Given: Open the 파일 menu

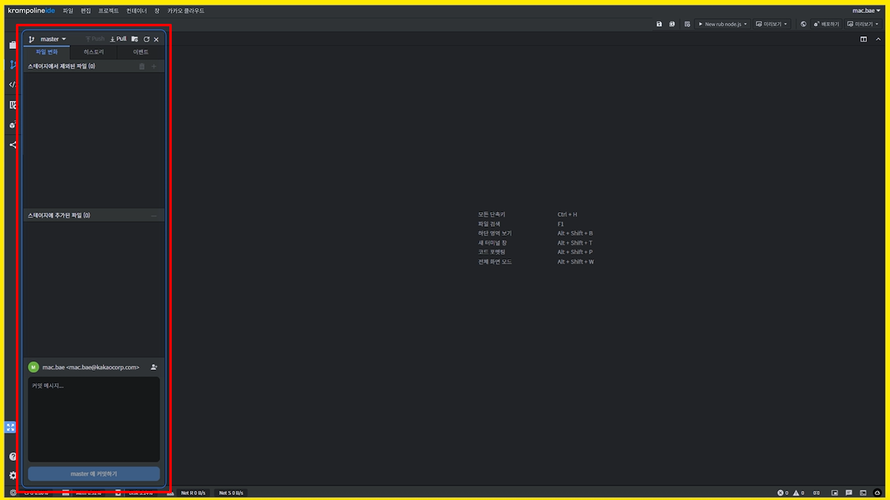Looking at the screenshot, I should [x=68, y=10].
